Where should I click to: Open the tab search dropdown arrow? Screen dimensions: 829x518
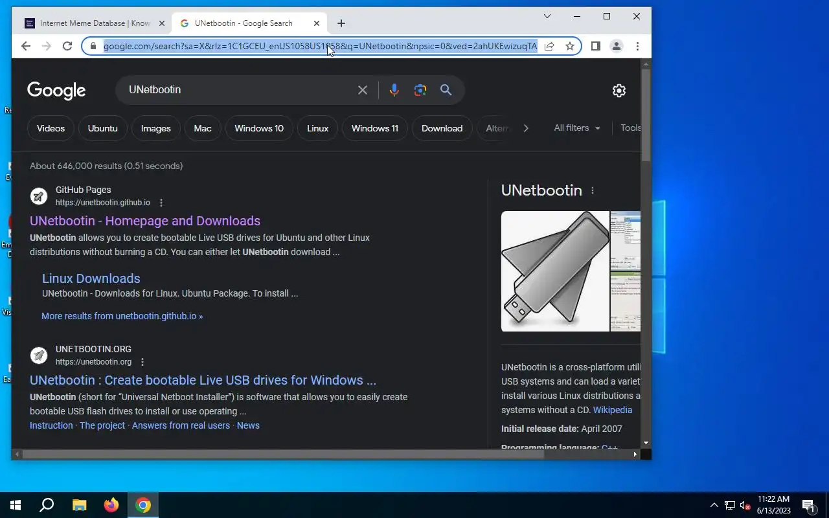[x=547, y=16]
